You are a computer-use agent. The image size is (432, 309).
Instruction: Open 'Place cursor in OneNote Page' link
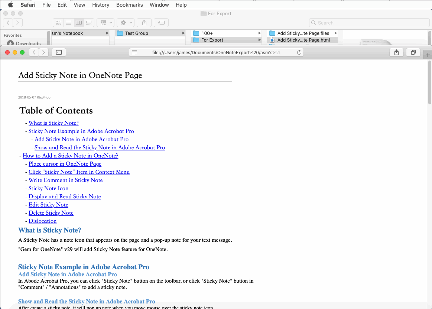point(65,164)
